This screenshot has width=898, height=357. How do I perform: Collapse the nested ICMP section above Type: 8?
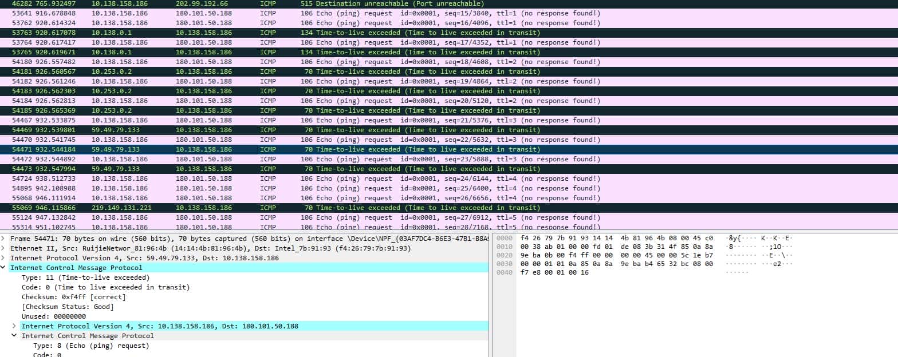point(14,336)
